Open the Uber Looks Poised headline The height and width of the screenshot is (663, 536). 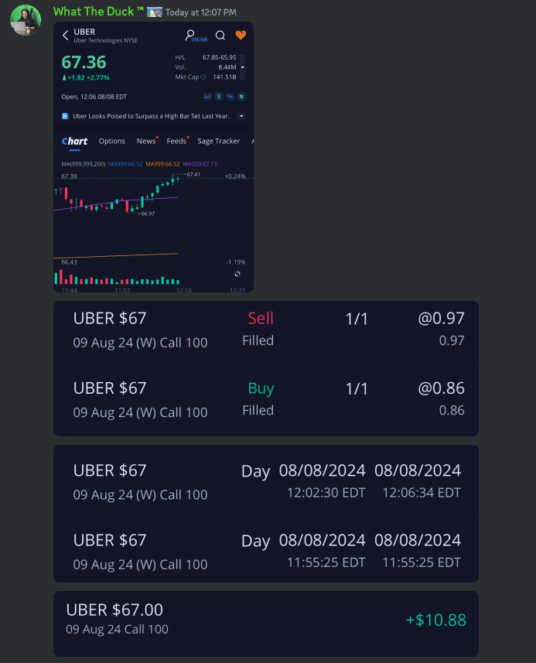151,116
